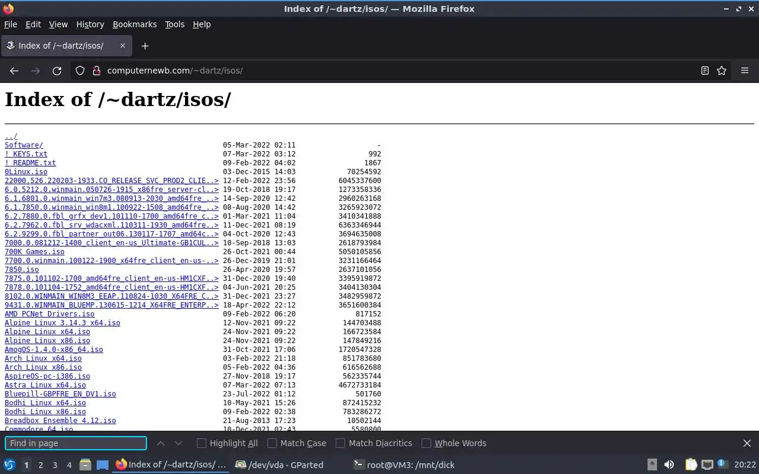Viewport: 759px width, 474px height.
Task: Download Arch_Linux_x64.iso
Action: pos(43,358)
